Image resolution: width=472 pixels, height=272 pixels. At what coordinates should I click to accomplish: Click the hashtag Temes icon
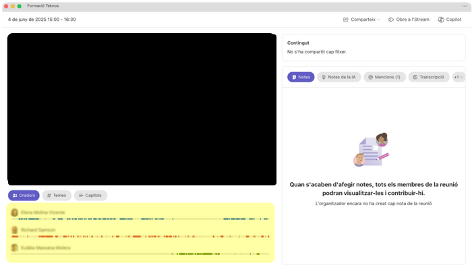tap(49, 196)
